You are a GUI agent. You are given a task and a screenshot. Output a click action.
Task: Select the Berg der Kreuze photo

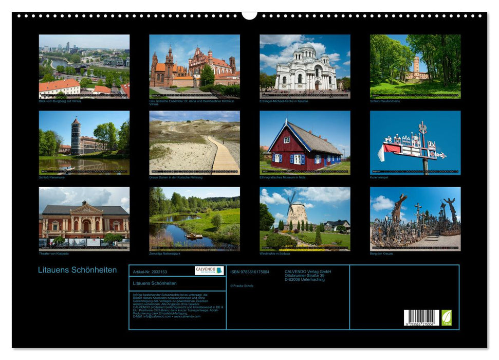(x=415, y=219)
